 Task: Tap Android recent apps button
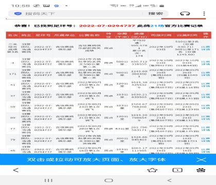point(48,180)
